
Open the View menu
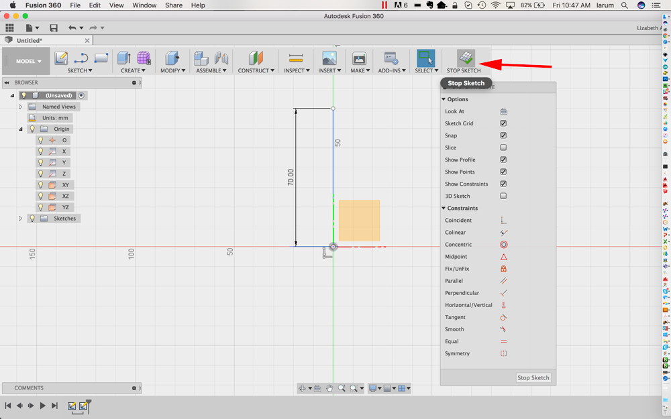pos(116,5)
